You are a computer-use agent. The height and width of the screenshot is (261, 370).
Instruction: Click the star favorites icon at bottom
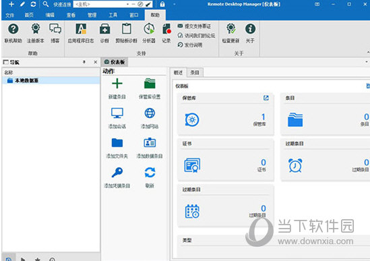(x=38, y=259)
